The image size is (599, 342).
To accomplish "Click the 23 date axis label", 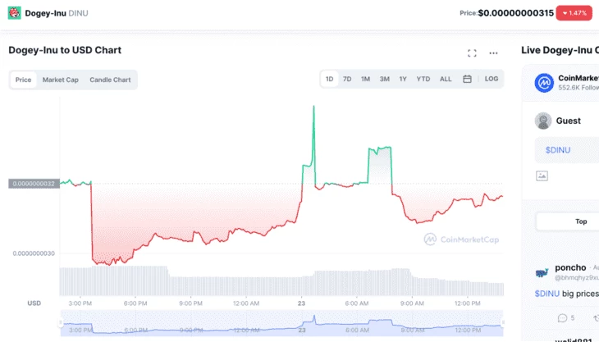I will [x=301, y=303].
